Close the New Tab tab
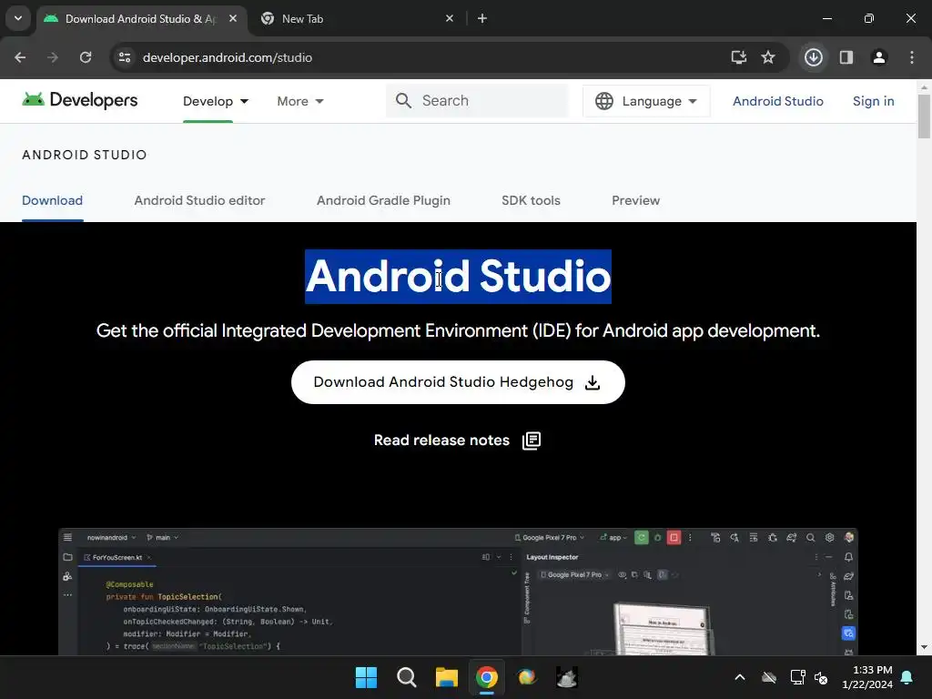932x699 pixels. [x=450, y=18]
